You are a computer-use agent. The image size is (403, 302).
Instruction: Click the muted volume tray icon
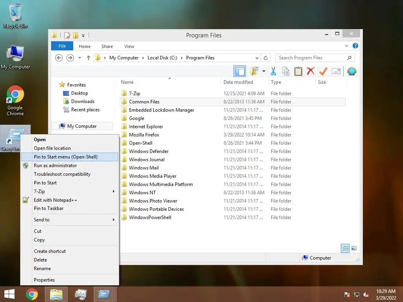(366, 295)
